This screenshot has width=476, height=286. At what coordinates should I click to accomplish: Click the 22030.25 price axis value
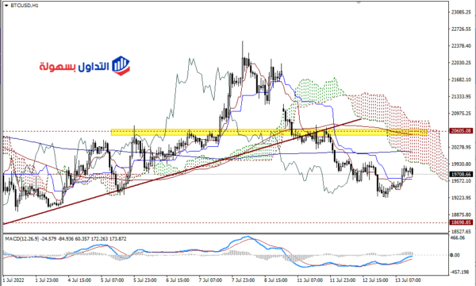coord(461,63)
